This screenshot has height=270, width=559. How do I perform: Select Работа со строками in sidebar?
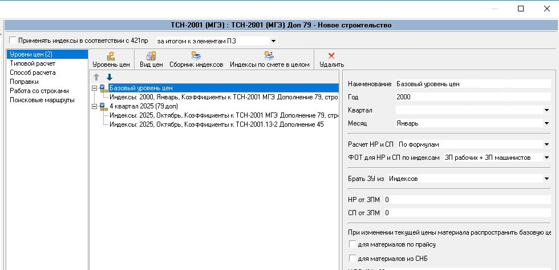39,91
